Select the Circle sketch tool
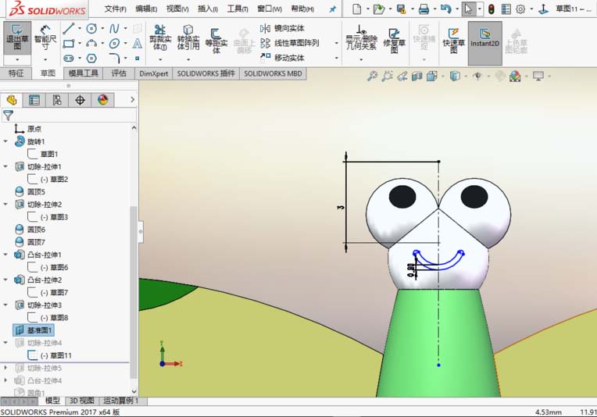 (x=91, y=28)
